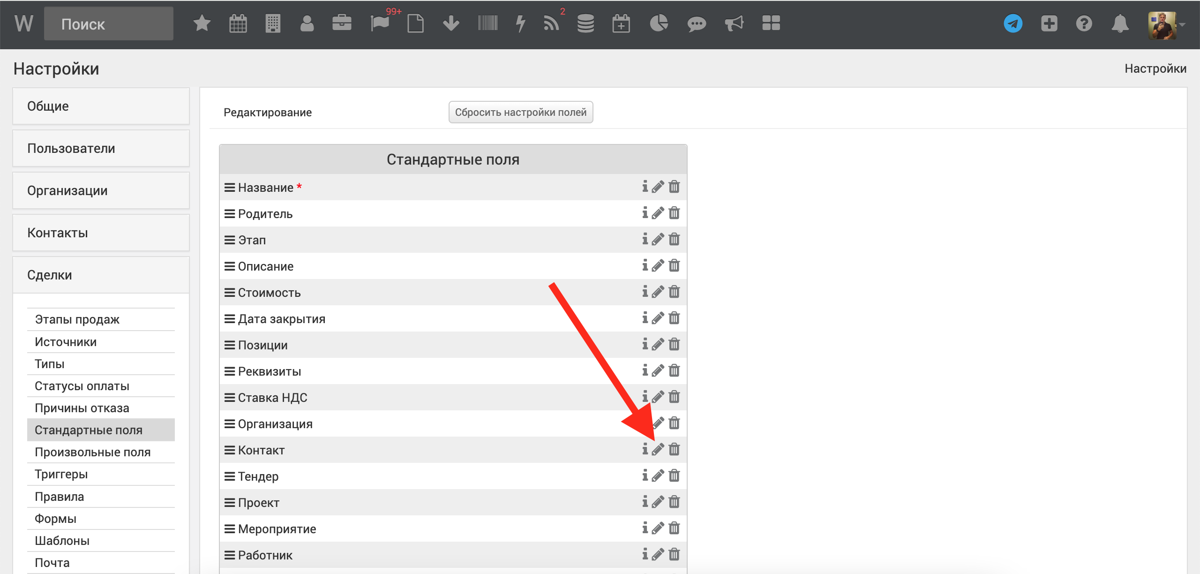Open Этапы продаж sidebar item
Viewport: 1200px width, 574px height.
[77, 319]
